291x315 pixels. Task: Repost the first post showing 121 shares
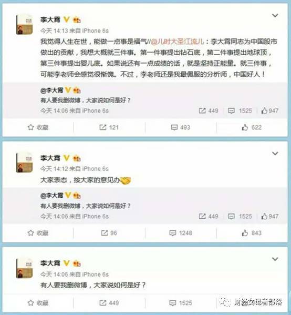(109, 127)
